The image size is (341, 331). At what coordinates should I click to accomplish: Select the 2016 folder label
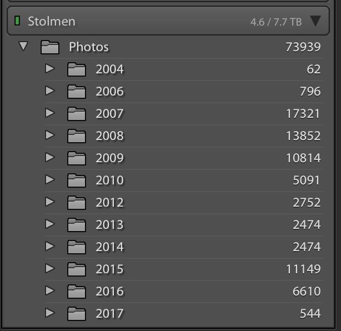[109, 292]
